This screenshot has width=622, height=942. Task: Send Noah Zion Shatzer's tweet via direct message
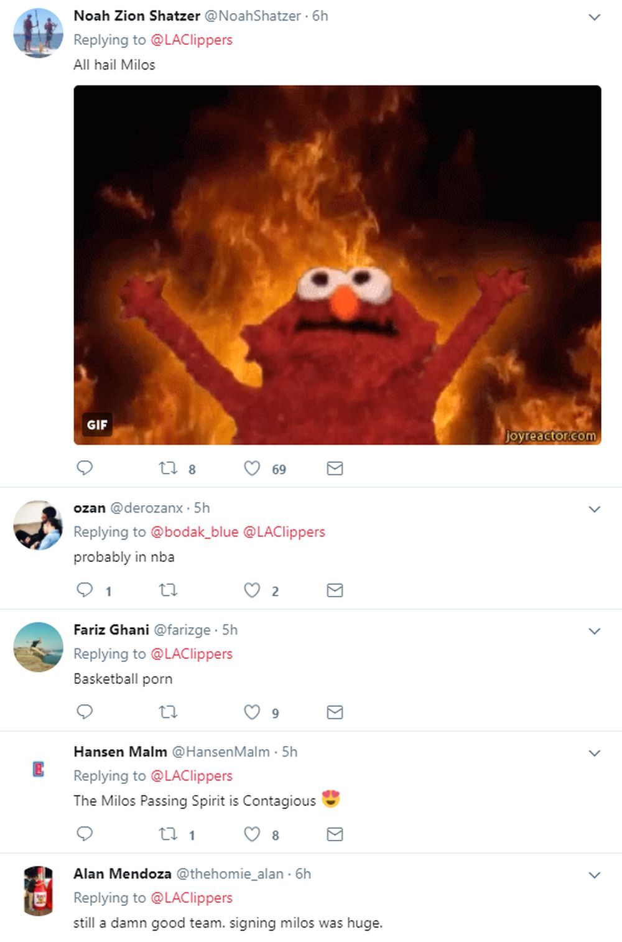335,468
